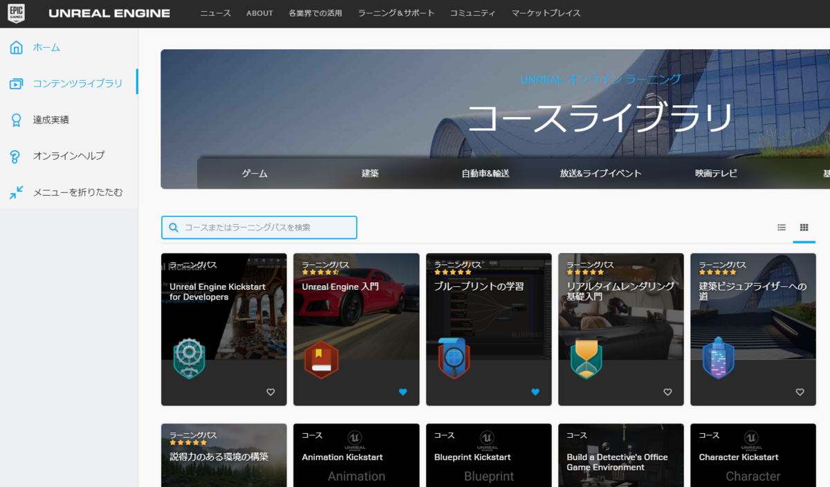The width and height of the screenshot is (830, 487).
Task: Click the 達成実績 badge icon
Action: pos(16,120)
